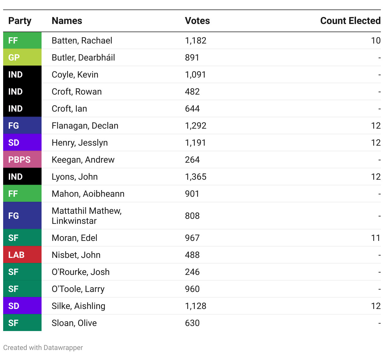Click the Count Elected column header
Image resolution: width=384 pixels, height=355 pixels.
350,21
